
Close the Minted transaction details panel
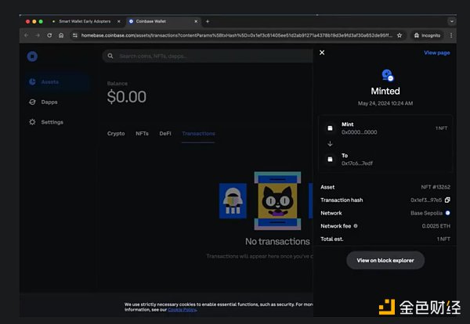point(322,52)
